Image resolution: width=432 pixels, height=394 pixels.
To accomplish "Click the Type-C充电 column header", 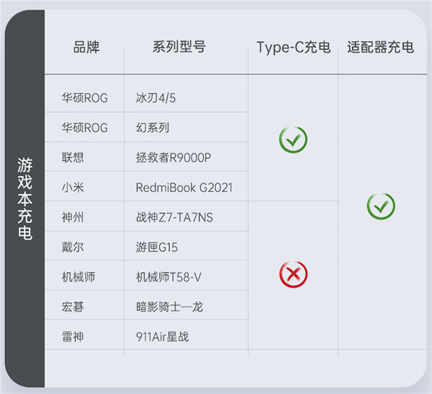I will tap(294, 48).
